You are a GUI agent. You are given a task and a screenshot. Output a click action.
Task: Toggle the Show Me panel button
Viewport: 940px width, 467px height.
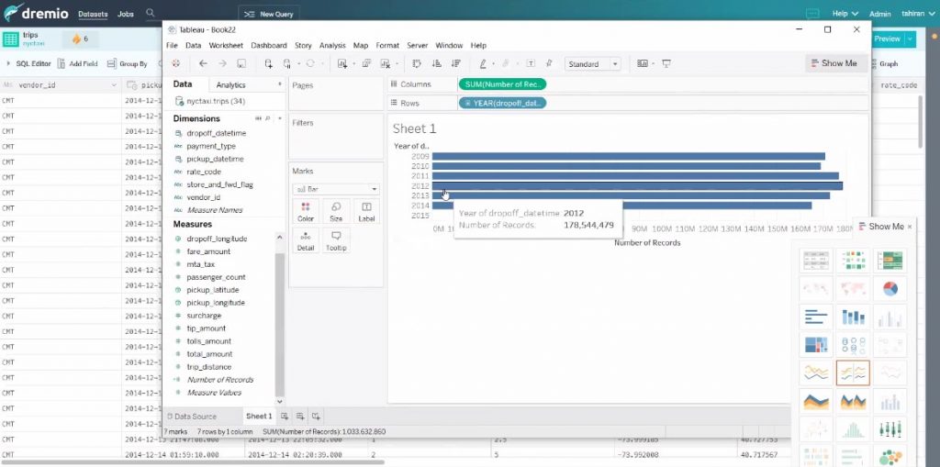pos(833,63)
